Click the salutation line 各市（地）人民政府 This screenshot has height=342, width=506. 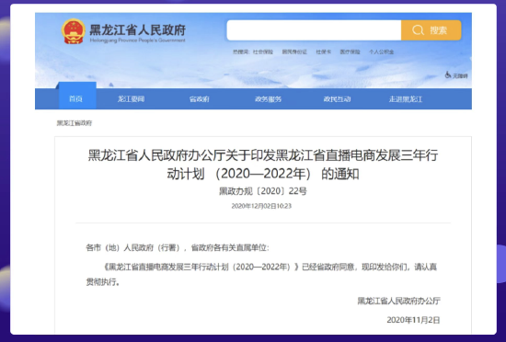[x=178, y=247]
